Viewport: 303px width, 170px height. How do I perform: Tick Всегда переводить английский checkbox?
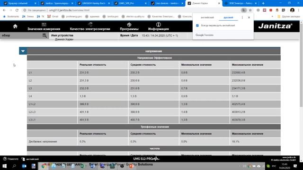pyautogui.click(x=197, y=25)
